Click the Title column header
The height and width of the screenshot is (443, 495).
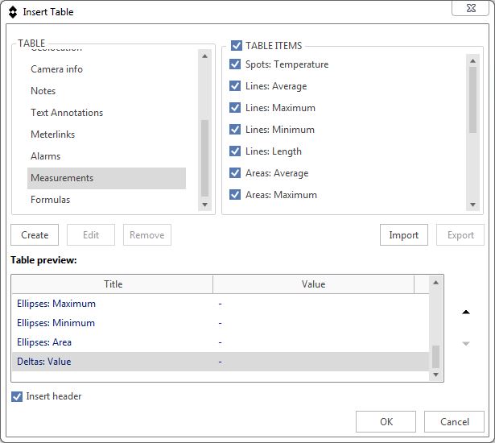113,284
